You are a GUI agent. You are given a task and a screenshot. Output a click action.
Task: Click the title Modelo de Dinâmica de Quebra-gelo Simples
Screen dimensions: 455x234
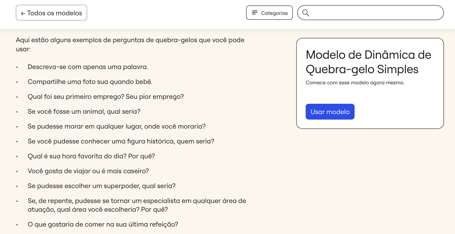point(368,62)
